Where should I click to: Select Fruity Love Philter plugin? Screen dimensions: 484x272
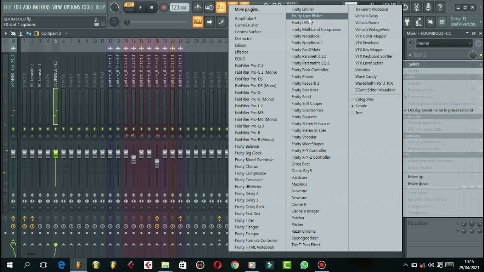click(317, 16)
